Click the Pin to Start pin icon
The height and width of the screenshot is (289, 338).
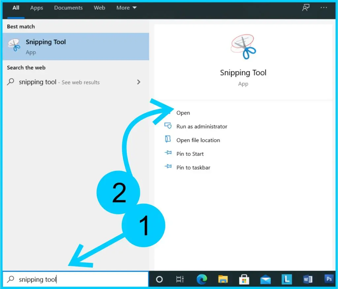pyautogui.click(x=168, y=153)
